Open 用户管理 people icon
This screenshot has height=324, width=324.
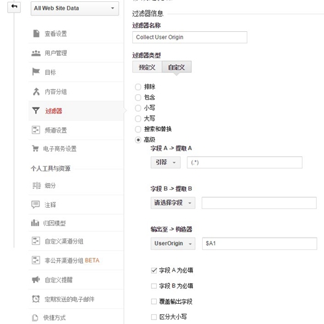click(x=36, y=53)
